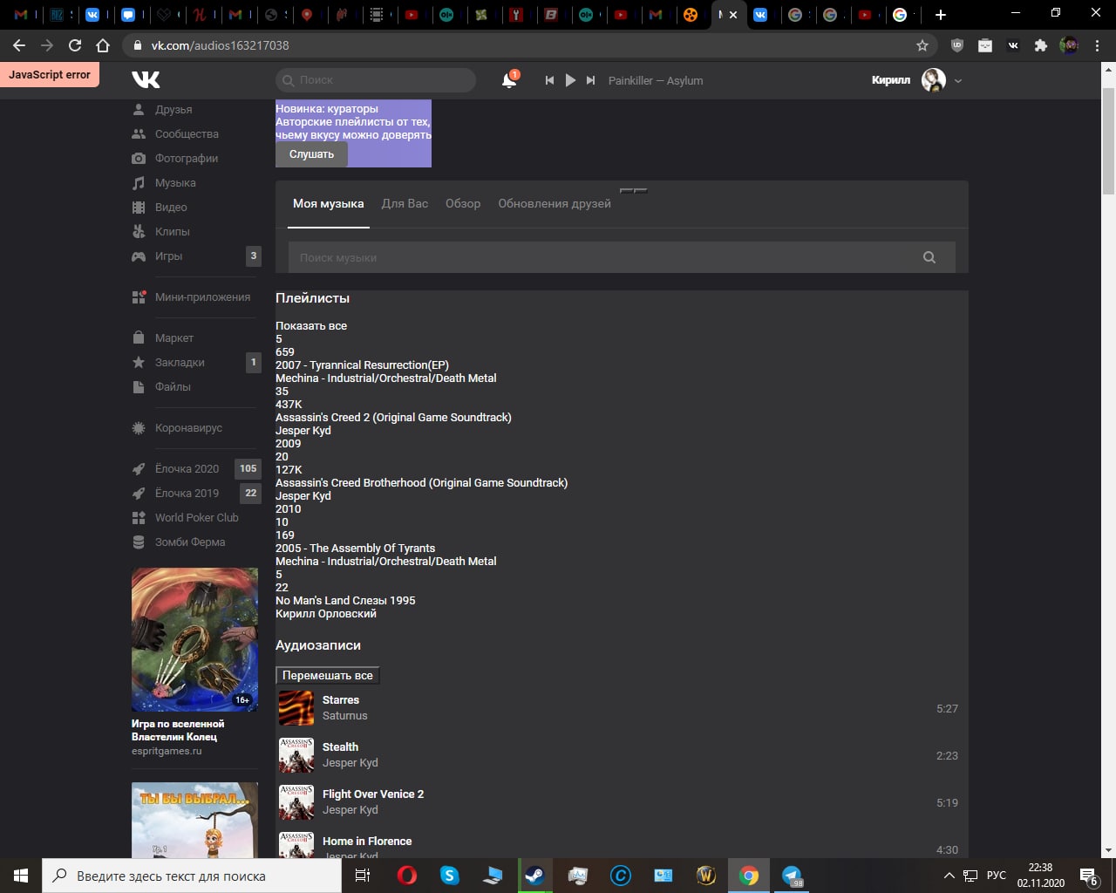The height and width of the screenshot is (893, 1116).
Task: Open uBlock Origin extension icon
Action: 956,45
